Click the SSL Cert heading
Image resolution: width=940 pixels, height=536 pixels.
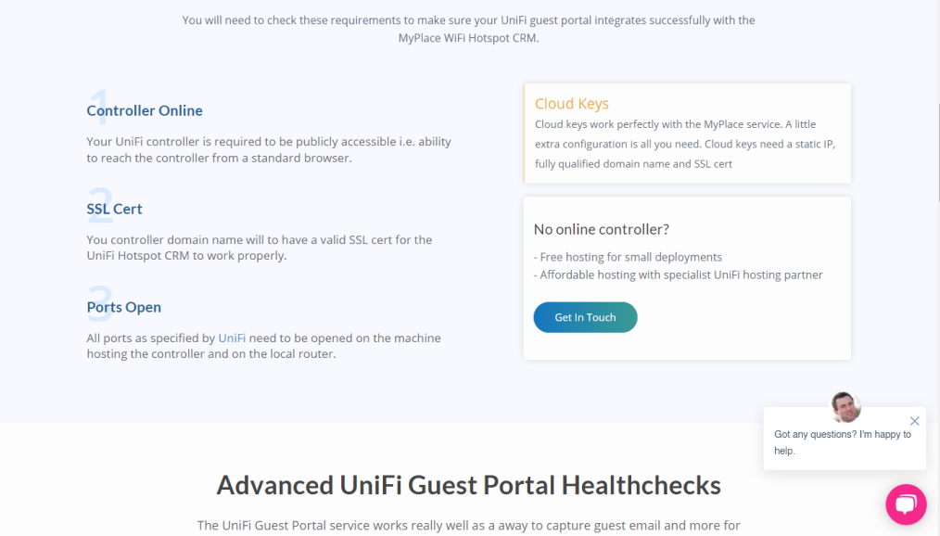tap(115, 209)
